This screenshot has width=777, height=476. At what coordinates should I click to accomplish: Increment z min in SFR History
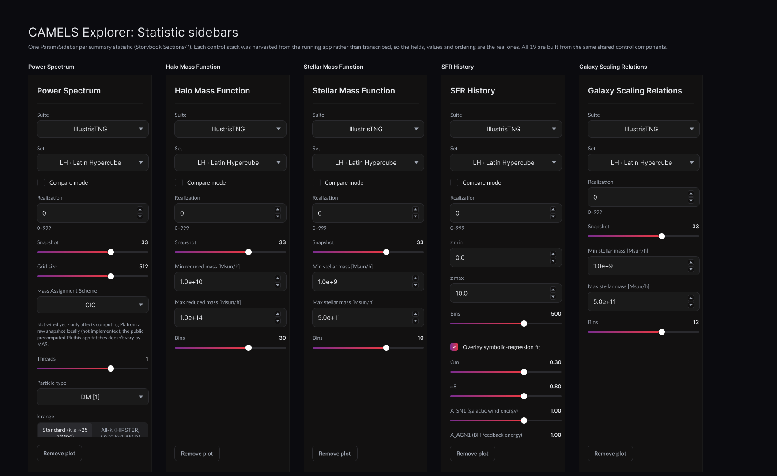pos(553,254)
